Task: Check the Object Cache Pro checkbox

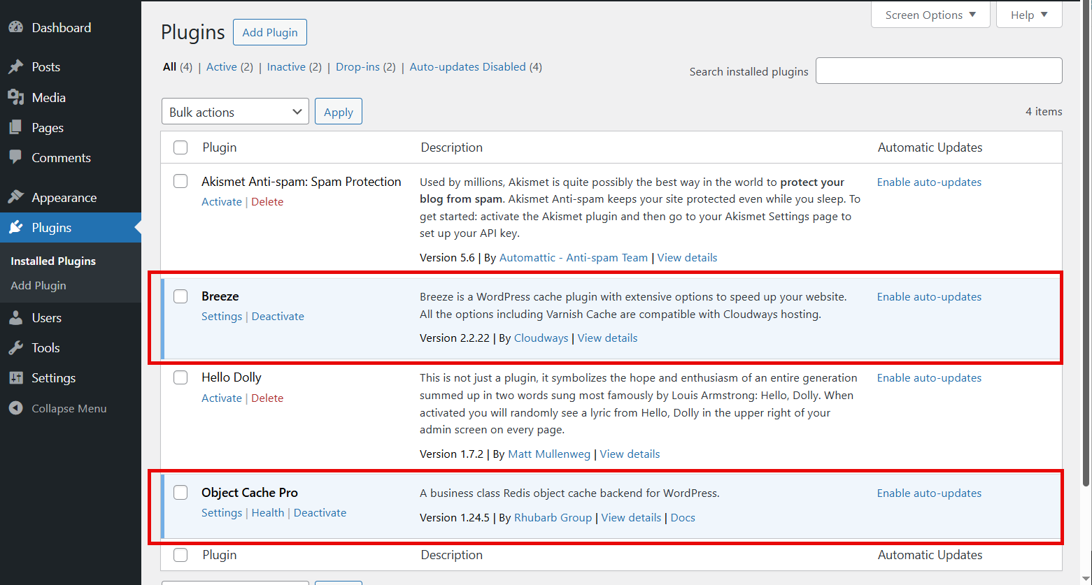Action: 180,492
